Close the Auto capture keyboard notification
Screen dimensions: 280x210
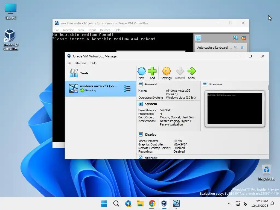click(242, 47)
